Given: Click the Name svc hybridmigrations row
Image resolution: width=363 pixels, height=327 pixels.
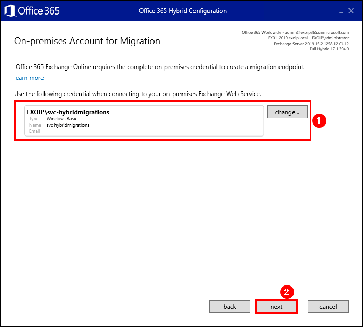Looking at the screenshot, I should tap(59, 125).
